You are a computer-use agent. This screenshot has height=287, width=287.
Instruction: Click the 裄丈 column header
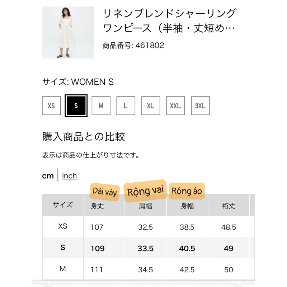pos(229,206)
